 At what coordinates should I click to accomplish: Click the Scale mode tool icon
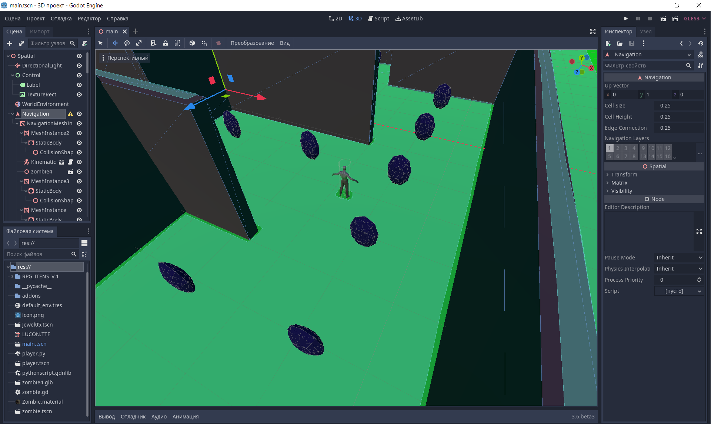pos(139,43)
